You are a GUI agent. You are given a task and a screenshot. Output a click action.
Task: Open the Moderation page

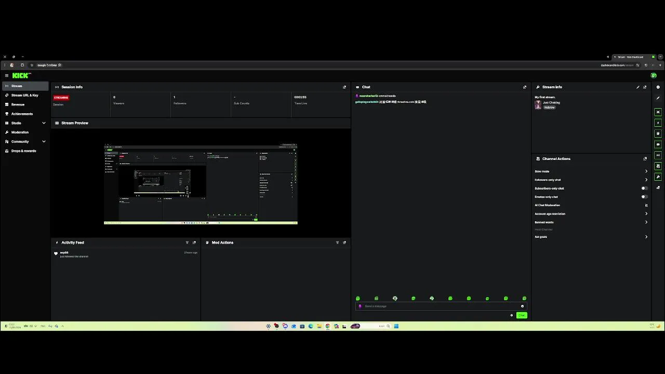[x=25, y=132]
